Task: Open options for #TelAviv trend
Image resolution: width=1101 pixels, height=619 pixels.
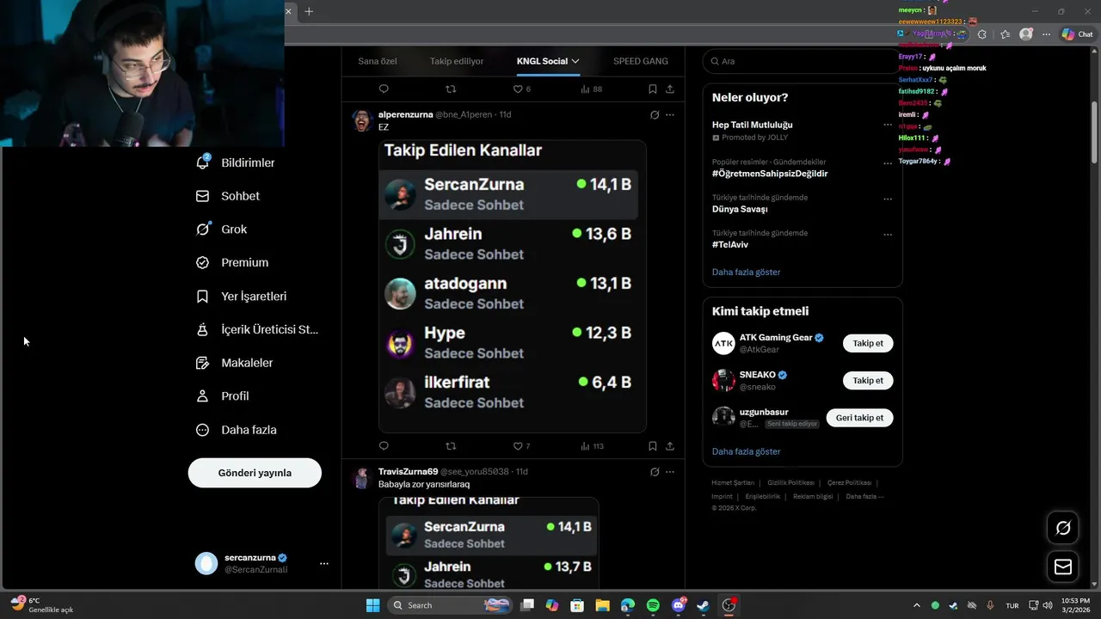Action: pos(888,234)
